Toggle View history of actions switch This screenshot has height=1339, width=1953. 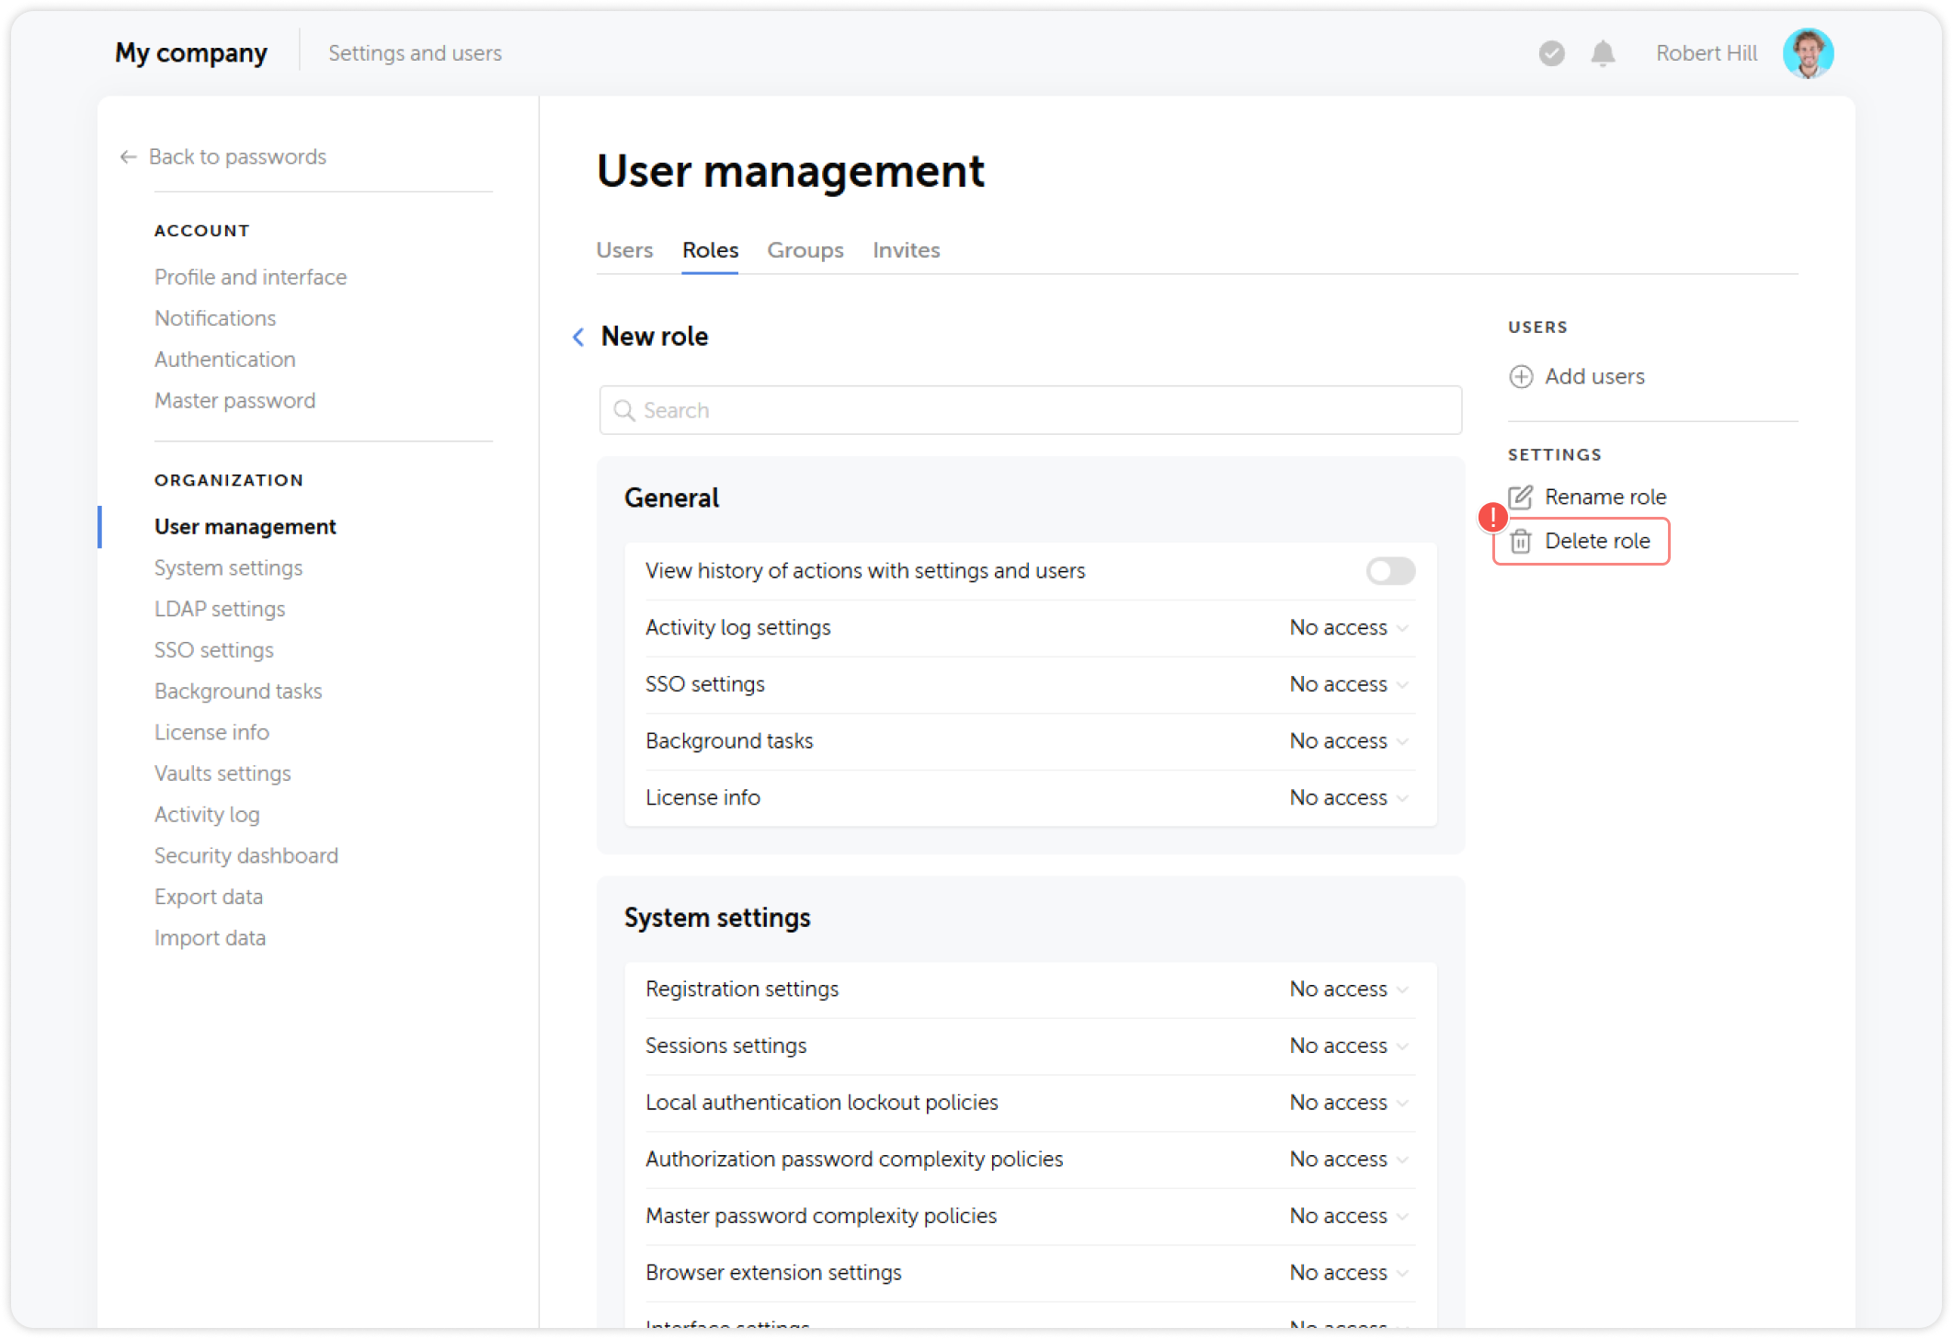click(1389, 571)
